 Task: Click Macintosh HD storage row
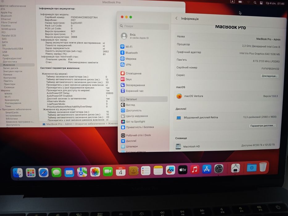click(225, 146)
